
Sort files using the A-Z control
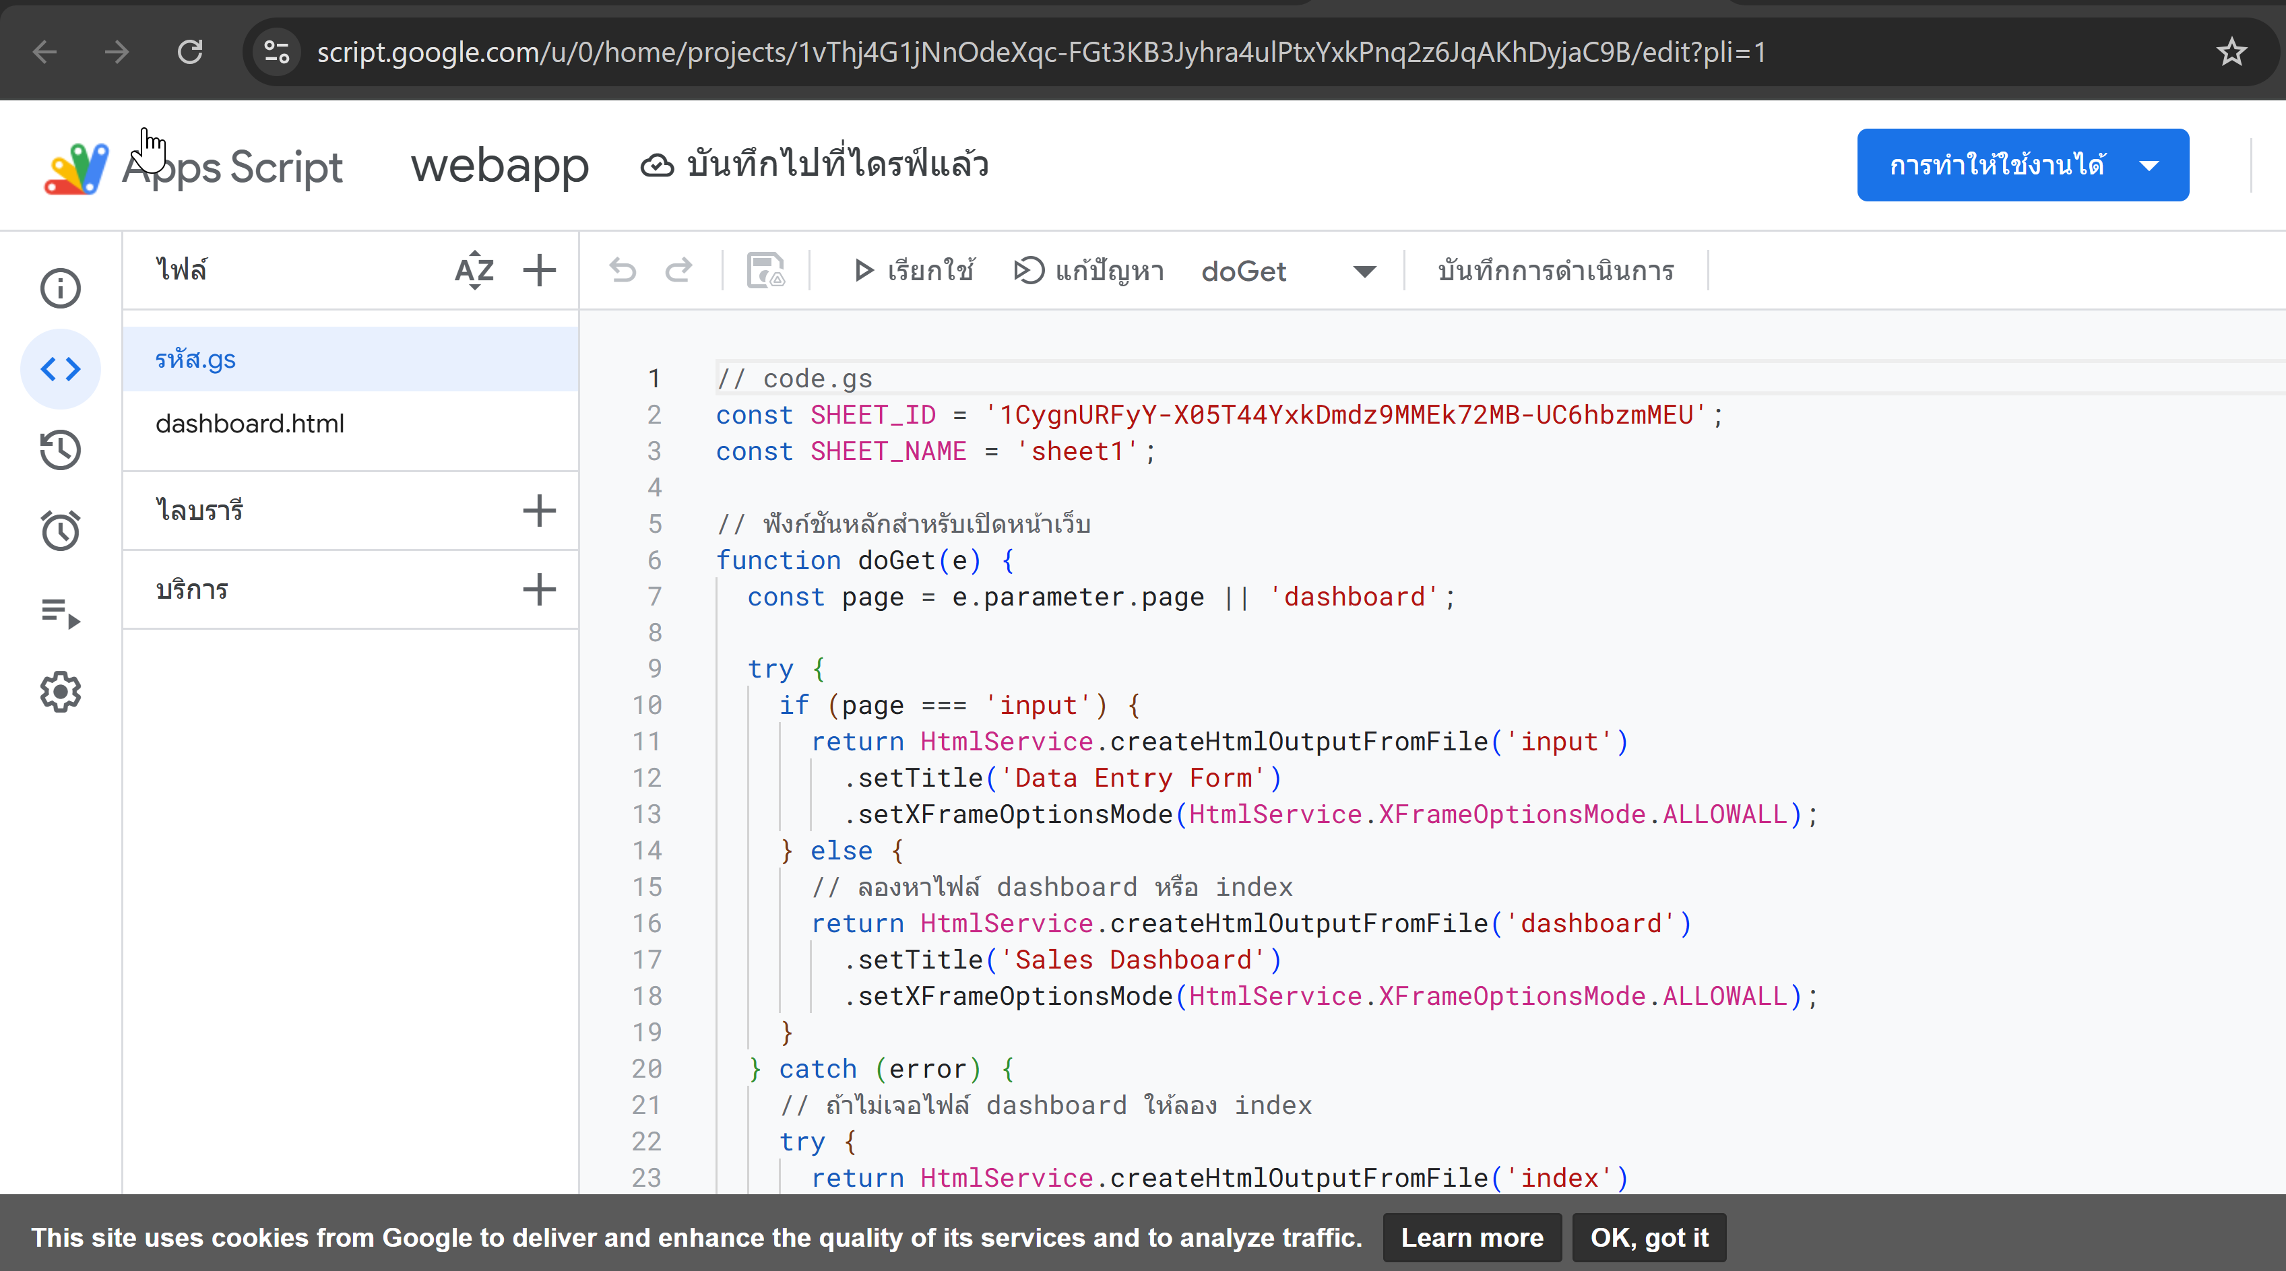pyautogui.click(x=474, y=269)
